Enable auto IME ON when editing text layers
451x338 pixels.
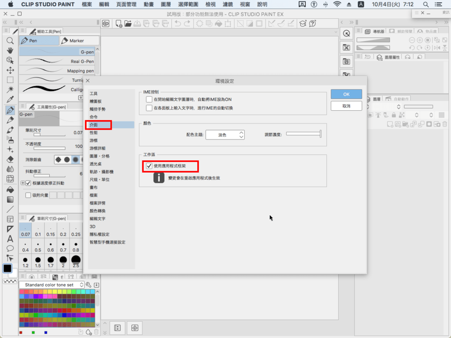(149, 100)
